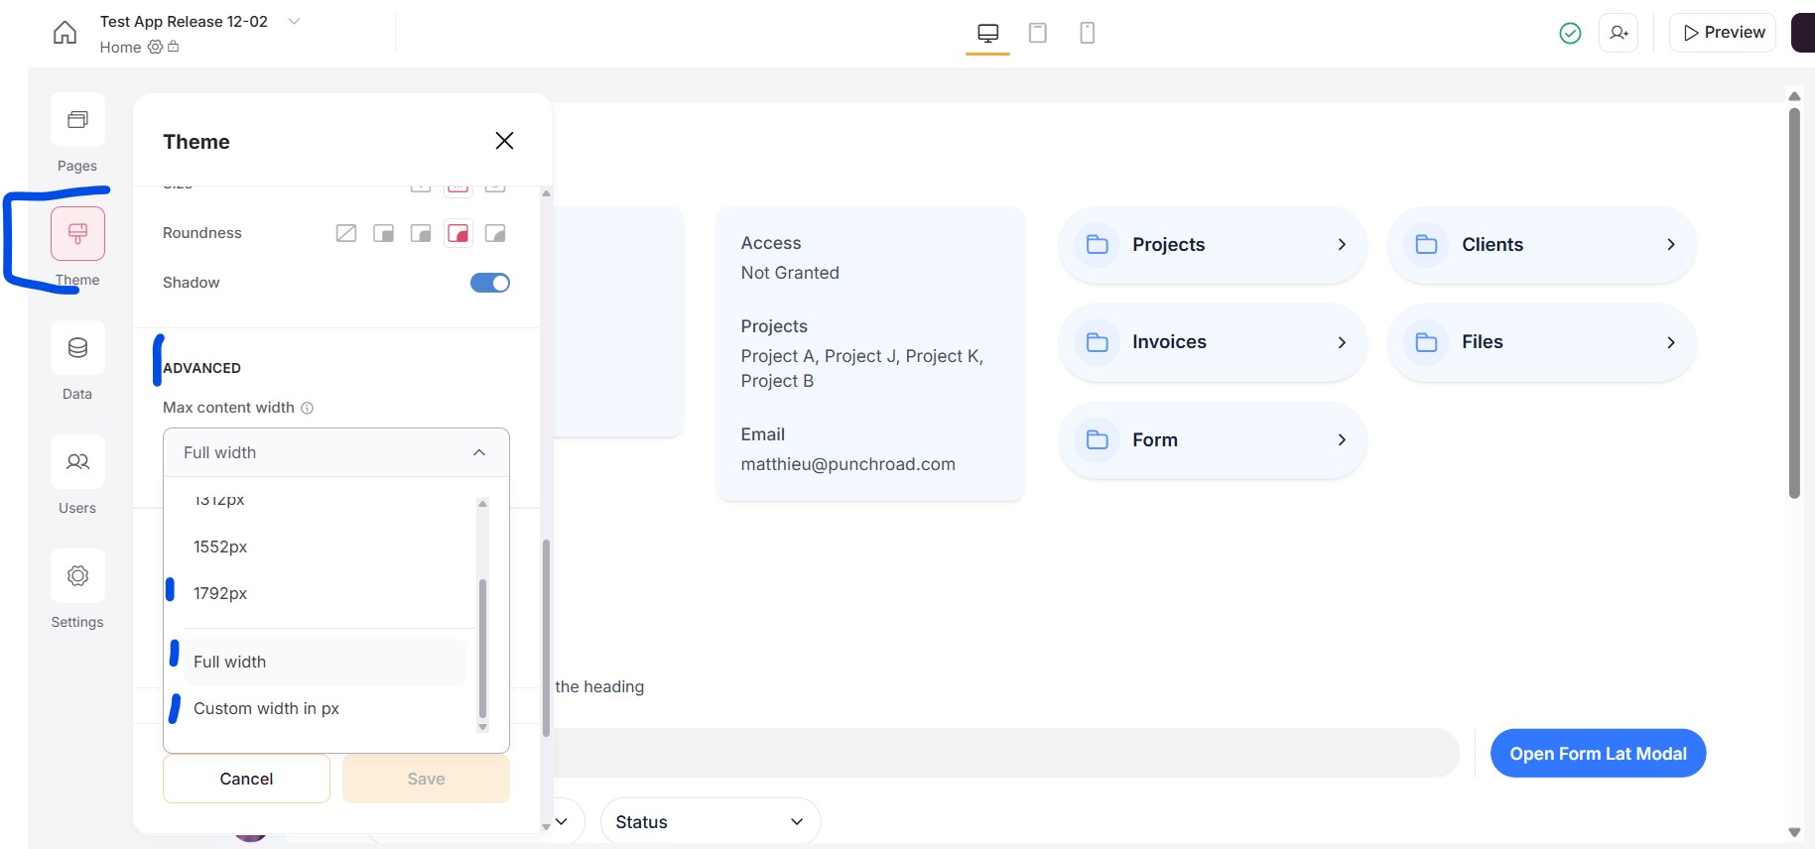Select the third roundness option

click(421, 233)
